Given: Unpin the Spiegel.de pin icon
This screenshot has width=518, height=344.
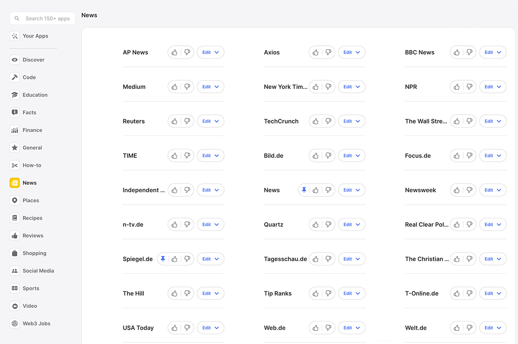Looking at the screenshot, I should pyautogui.click(x=163, y=259).
